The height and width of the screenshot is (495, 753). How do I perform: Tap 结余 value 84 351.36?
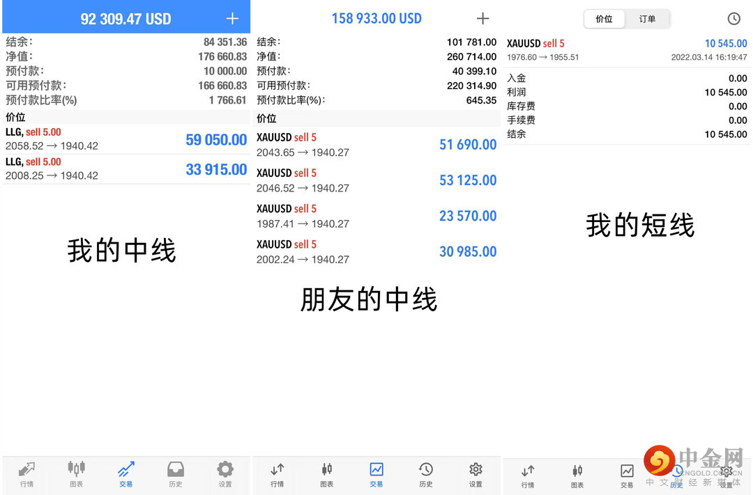tap(225, 42)
